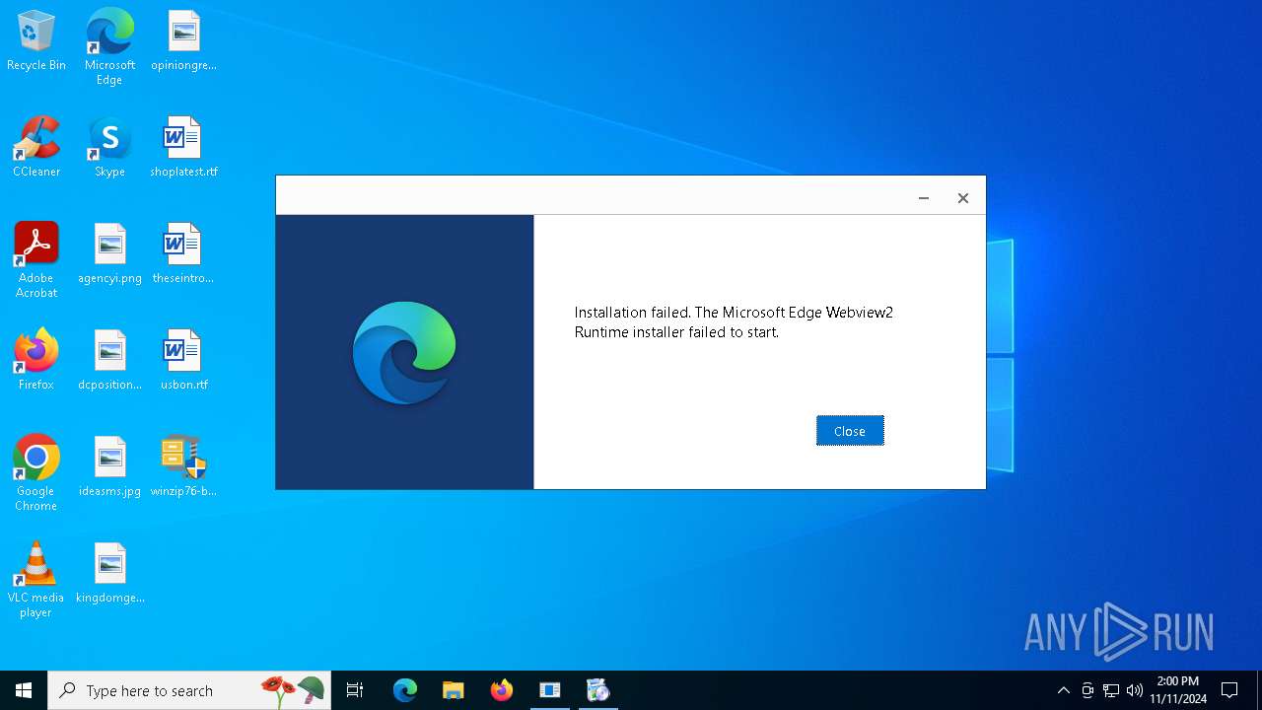Open the clock showing 2:00 PM
The image size is (1262, 710).
pos(1178,690)
